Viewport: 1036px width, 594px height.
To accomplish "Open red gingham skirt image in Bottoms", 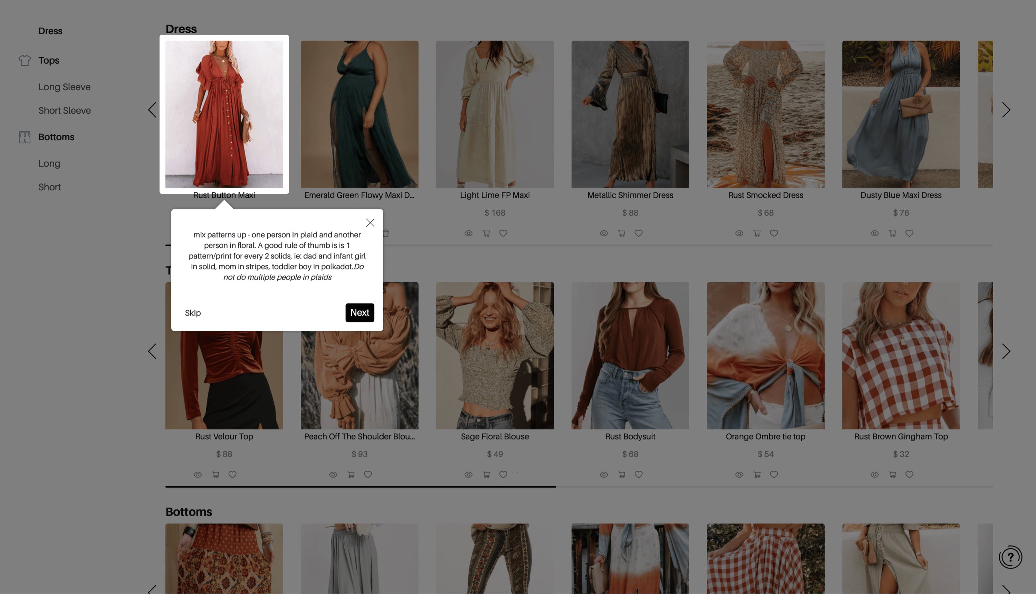I will click(765, 558).
